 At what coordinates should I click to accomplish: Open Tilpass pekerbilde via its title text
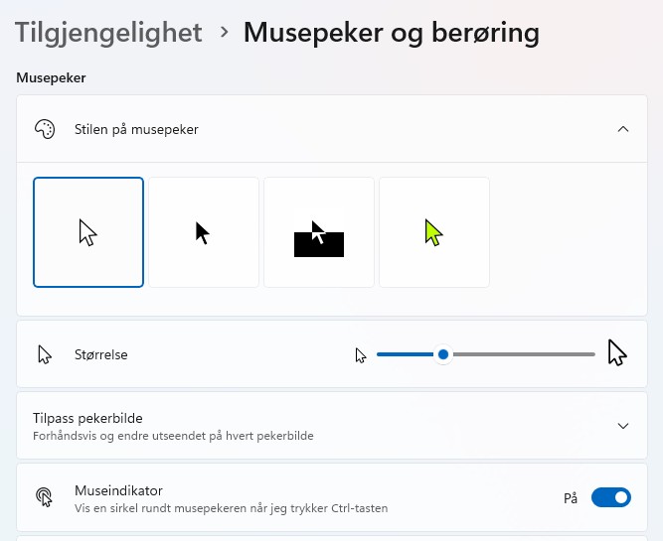[87, 418]
